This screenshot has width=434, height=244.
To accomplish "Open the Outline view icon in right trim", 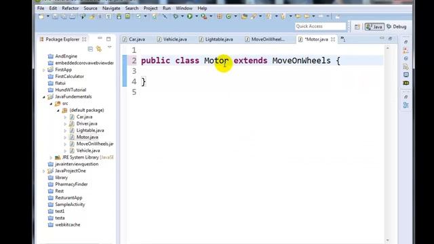I will coord(406,105).
